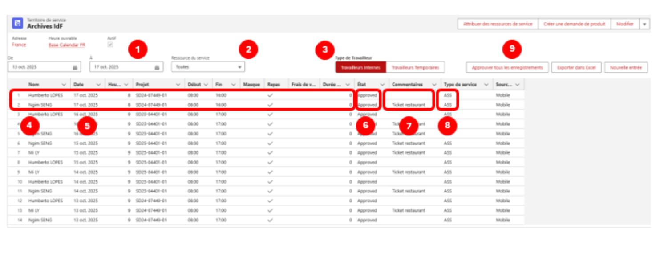Screen dimensions: 660x262
Task: Toggle Repas checkmark in row 2 Ngim SENG
Action: tap(270, 105)
